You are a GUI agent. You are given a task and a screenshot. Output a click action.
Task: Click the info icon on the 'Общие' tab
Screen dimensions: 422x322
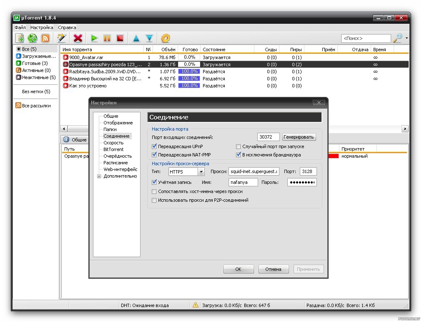click(x=66, y=139)
